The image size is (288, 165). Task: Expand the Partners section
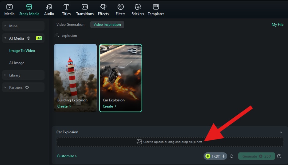pyautogui.click(x=23, y=88)
